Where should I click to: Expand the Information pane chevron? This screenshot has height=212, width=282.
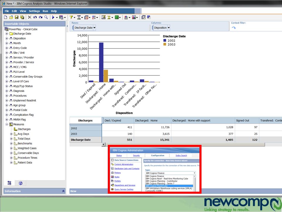[x=63, y=191]
